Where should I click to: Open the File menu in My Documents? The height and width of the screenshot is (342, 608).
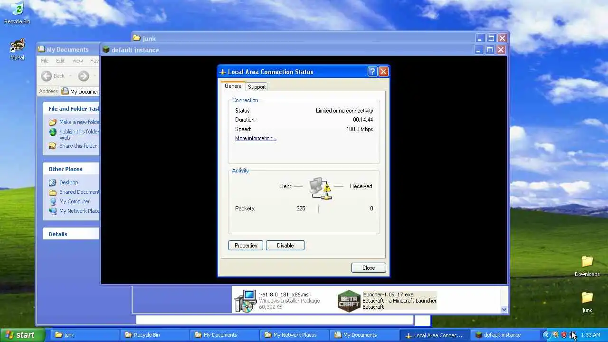pyautogui.click(x=45, y=61)
